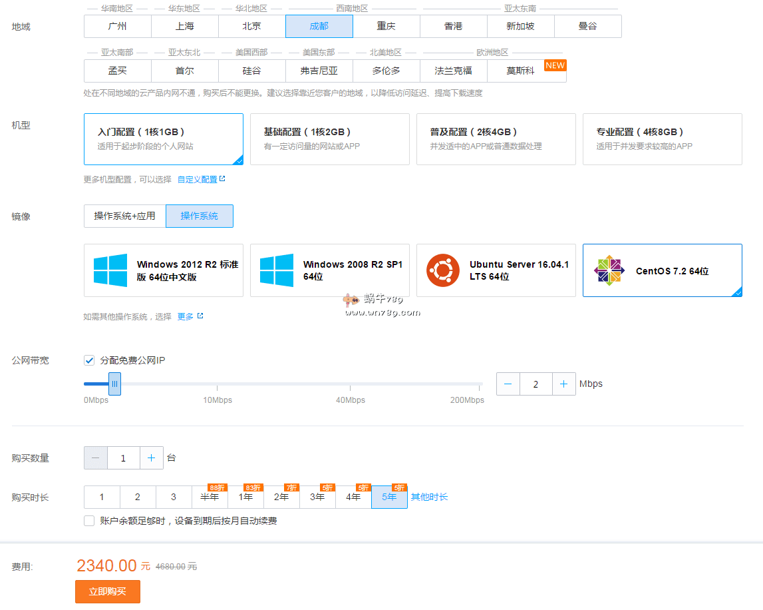This screenshot has height=610, width=763.
Task: Select 基础配置 (1核2GB) machine type
Action: pyautogui.click(x=329, y=139)
